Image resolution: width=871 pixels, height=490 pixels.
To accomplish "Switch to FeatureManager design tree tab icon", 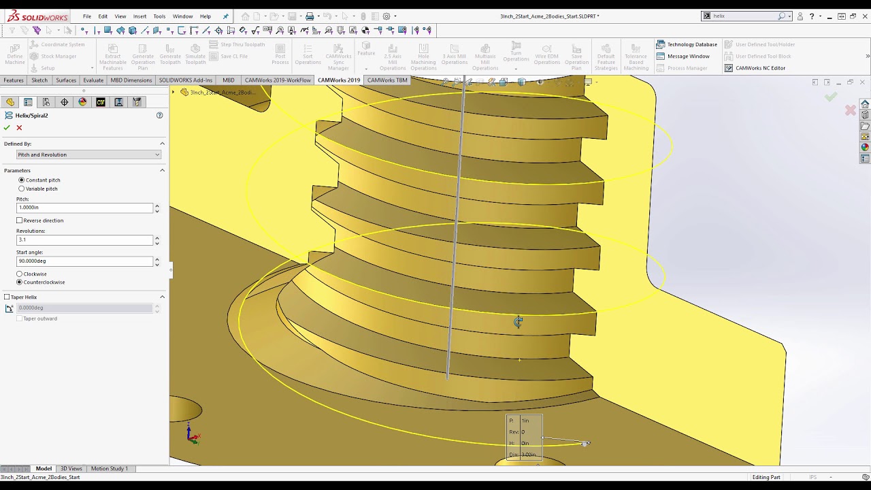I will click(x=10, y=102).
